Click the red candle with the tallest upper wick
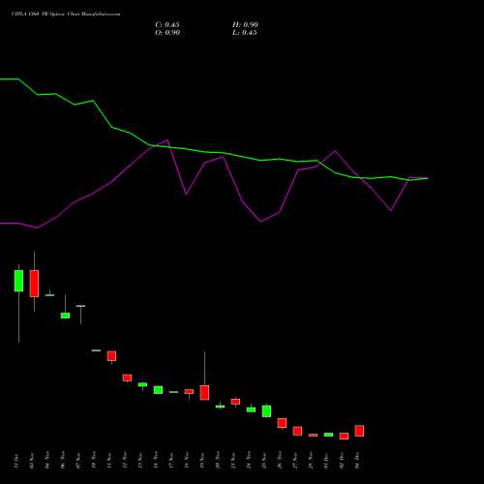 204,392
